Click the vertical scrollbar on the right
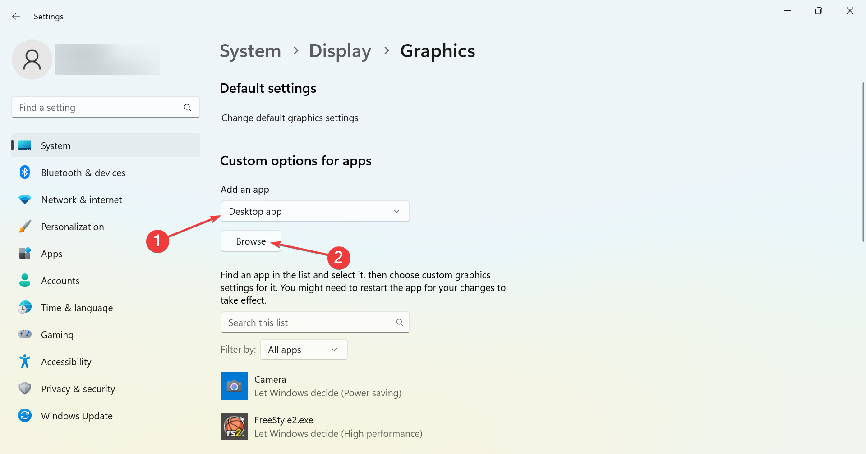The width and height of the screenshot is (866, 454). (863, 162)
